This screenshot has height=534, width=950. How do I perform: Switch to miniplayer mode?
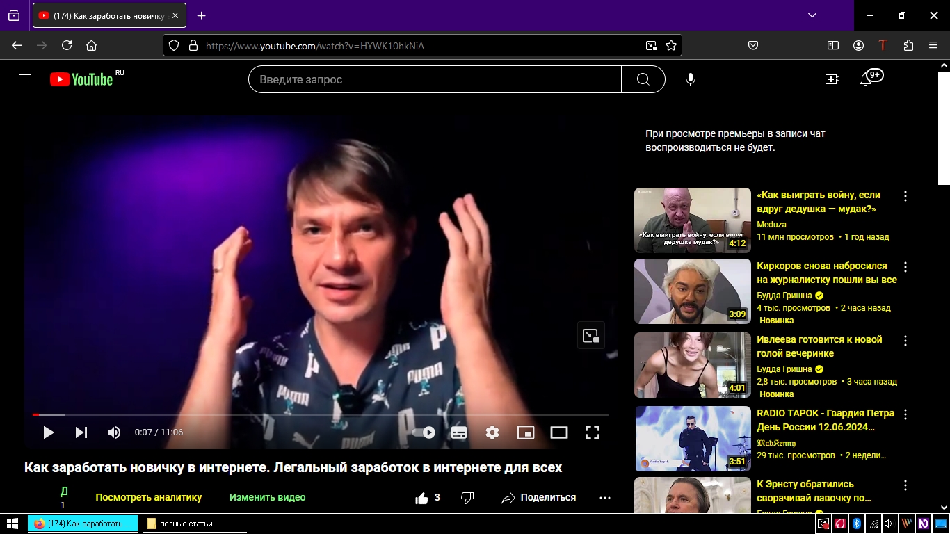pyautogui.click(x=526, y=432)
